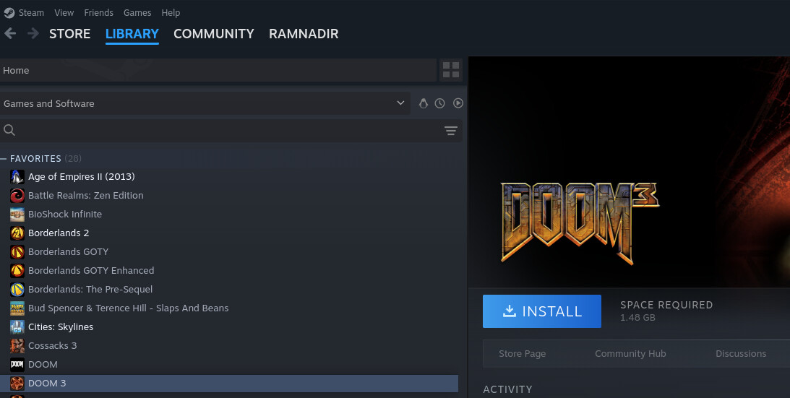
Task: Click the Cities: Skylines game icon
Action: [x=17, y=326]
